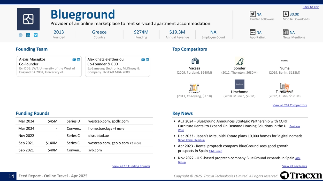Viewport: 323px width, 181px height.
Task: Open View all 262 Competitors link
Action: [290, 105]
